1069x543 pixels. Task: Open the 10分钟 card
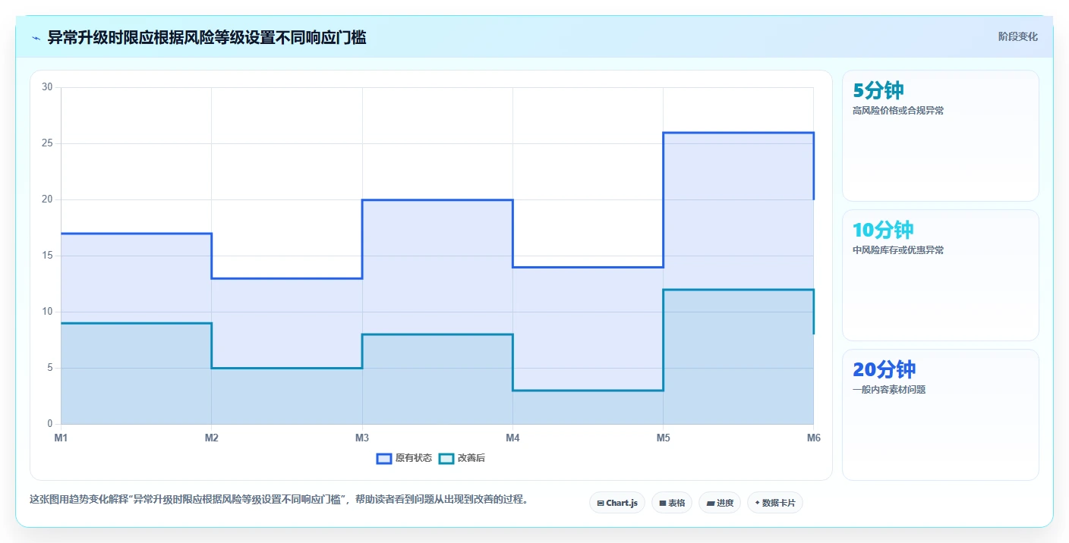(941, 275)
